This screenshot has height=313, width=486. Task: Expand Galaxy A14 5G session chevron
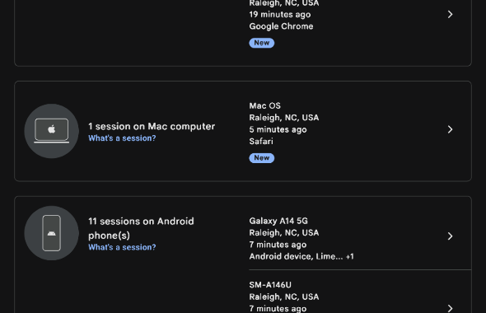pos(450,236)
